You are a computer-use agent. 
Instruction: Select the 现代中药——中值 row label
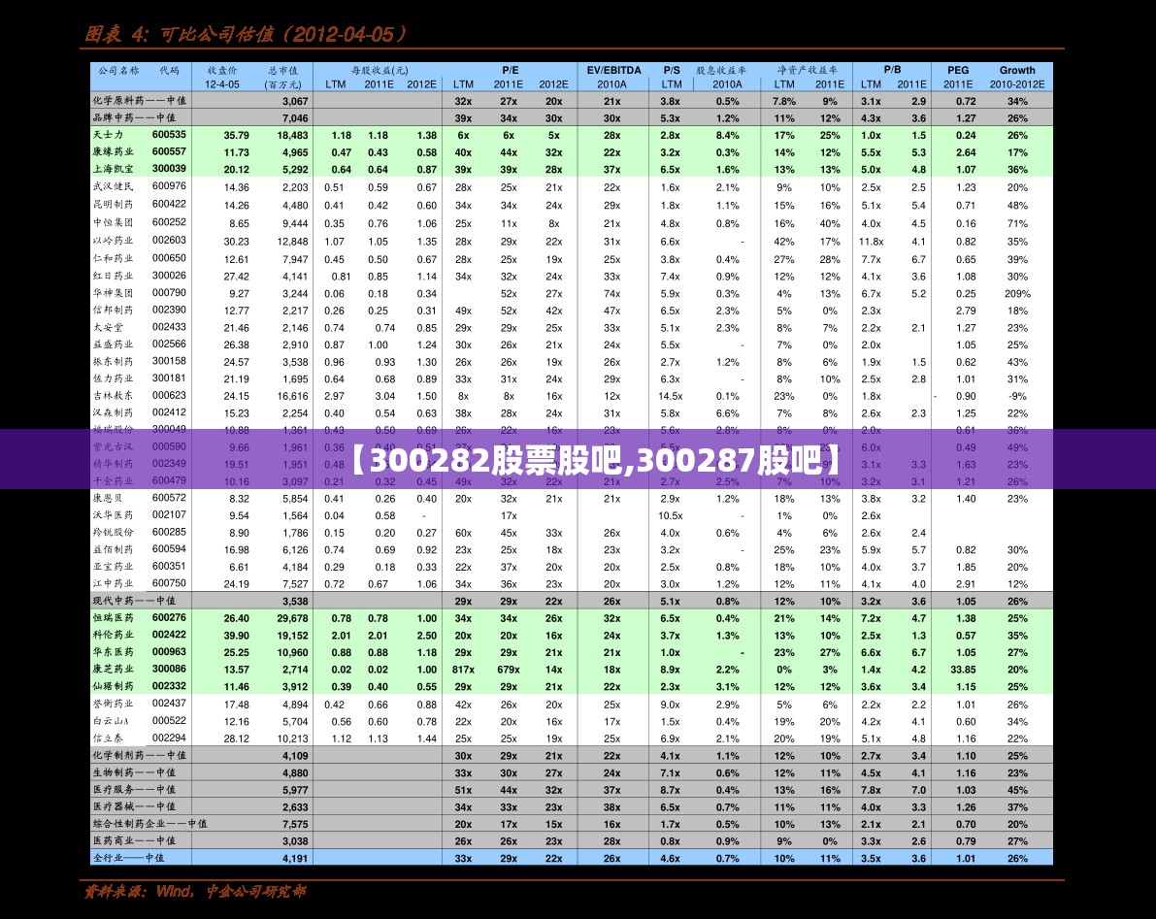pyautogui.click(x=133, y=601)
